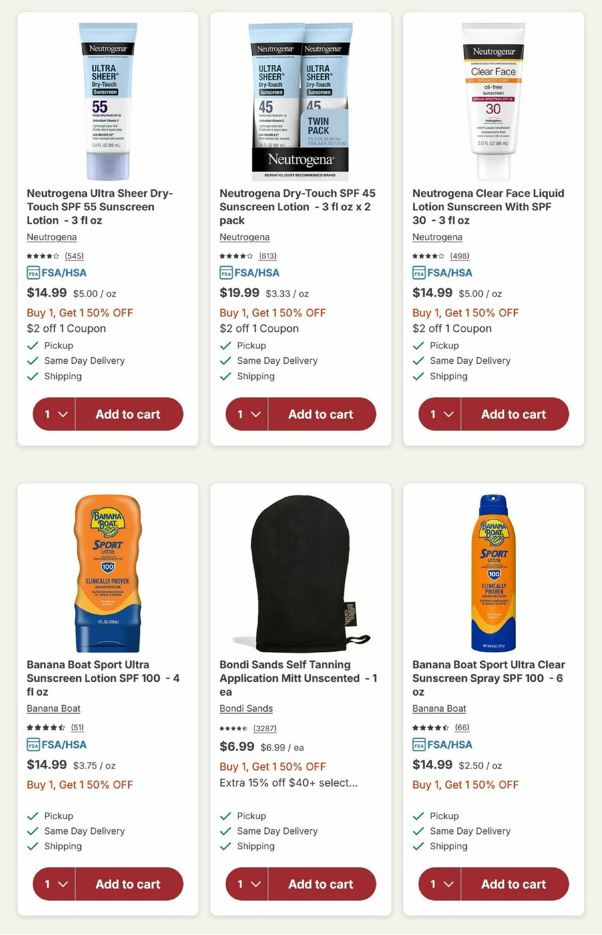602x935 pixels.
Task: Click the FSA/HSA icon under the Banana Boat Sunscreen Spray
Action: (418, 745)
